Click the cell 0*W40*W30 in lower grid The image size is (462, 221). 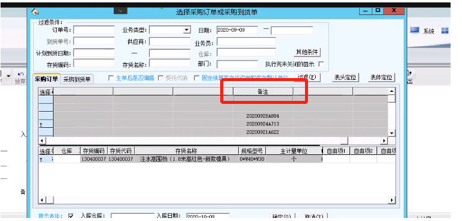(252, 159)
